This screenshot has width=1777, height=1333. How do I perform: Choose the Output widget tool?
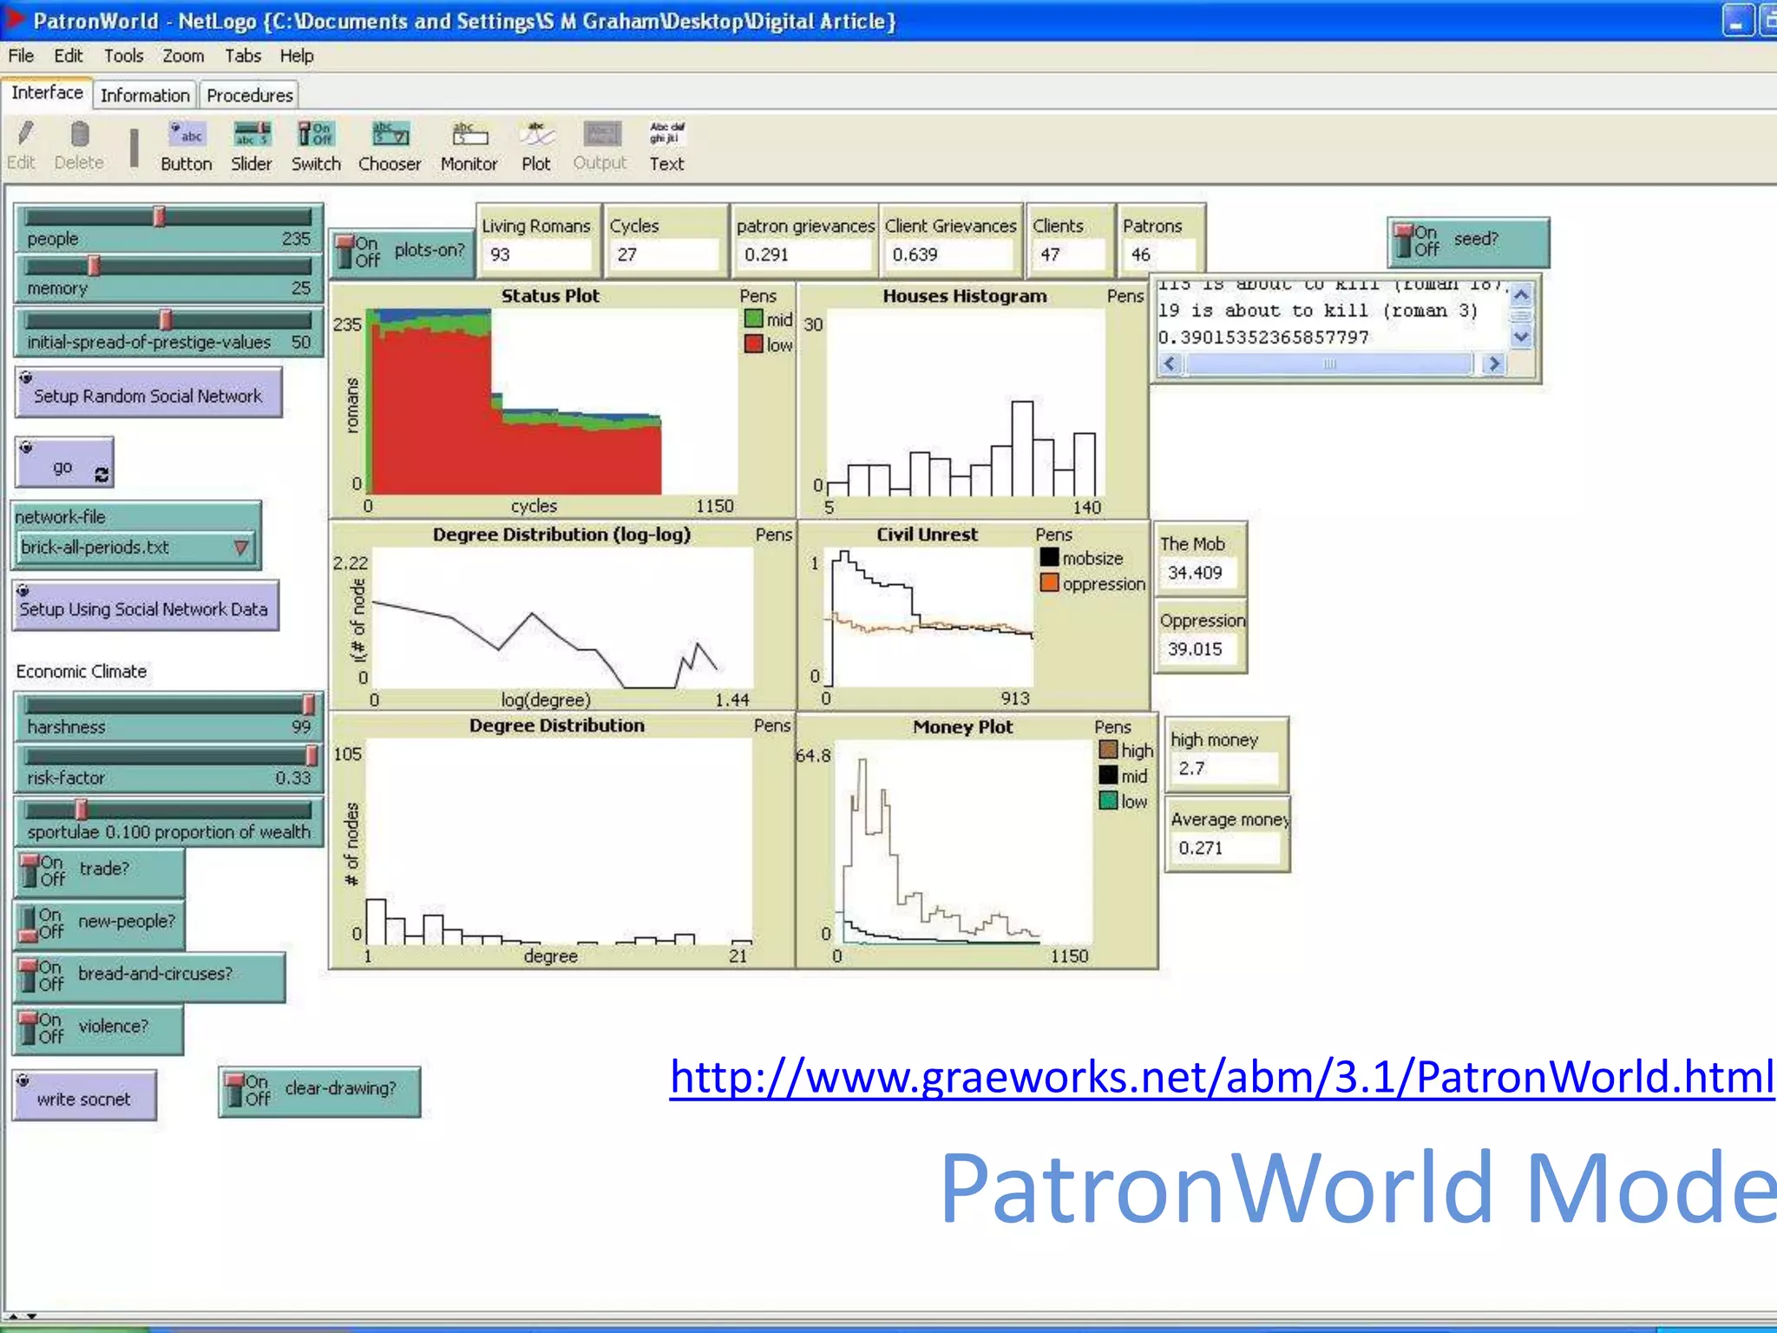click(x=600, y=145)
